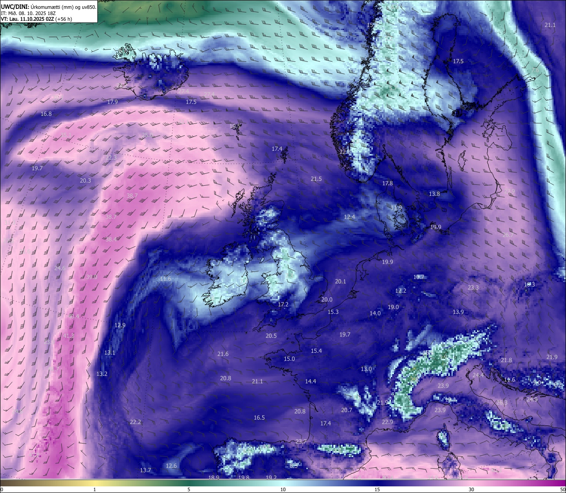Click the 11.9 value over Denmark

pos(396,207)
